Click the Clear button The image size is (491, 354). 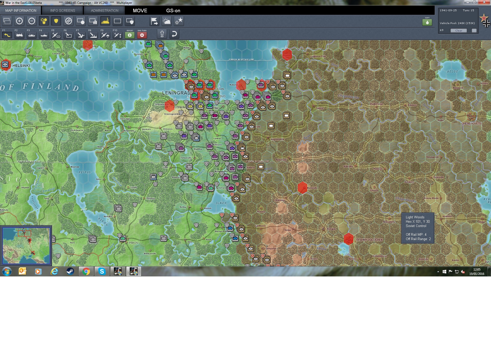click(x=459, y=30)
